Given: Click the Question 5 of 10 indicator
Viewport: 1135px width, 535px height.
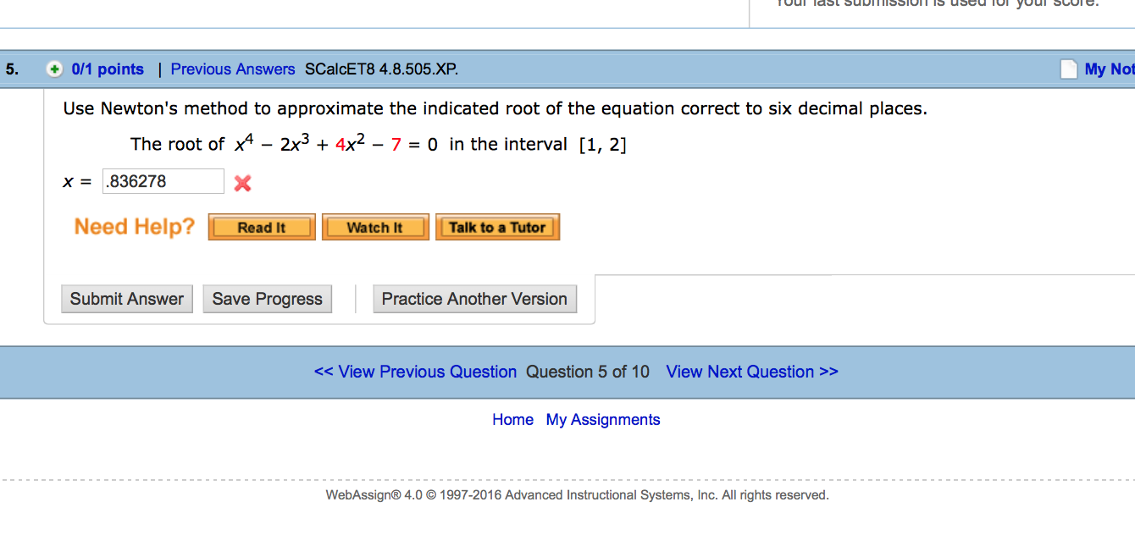Looking at the screenshot, I should pyautogui.click(x=588, y=372).
